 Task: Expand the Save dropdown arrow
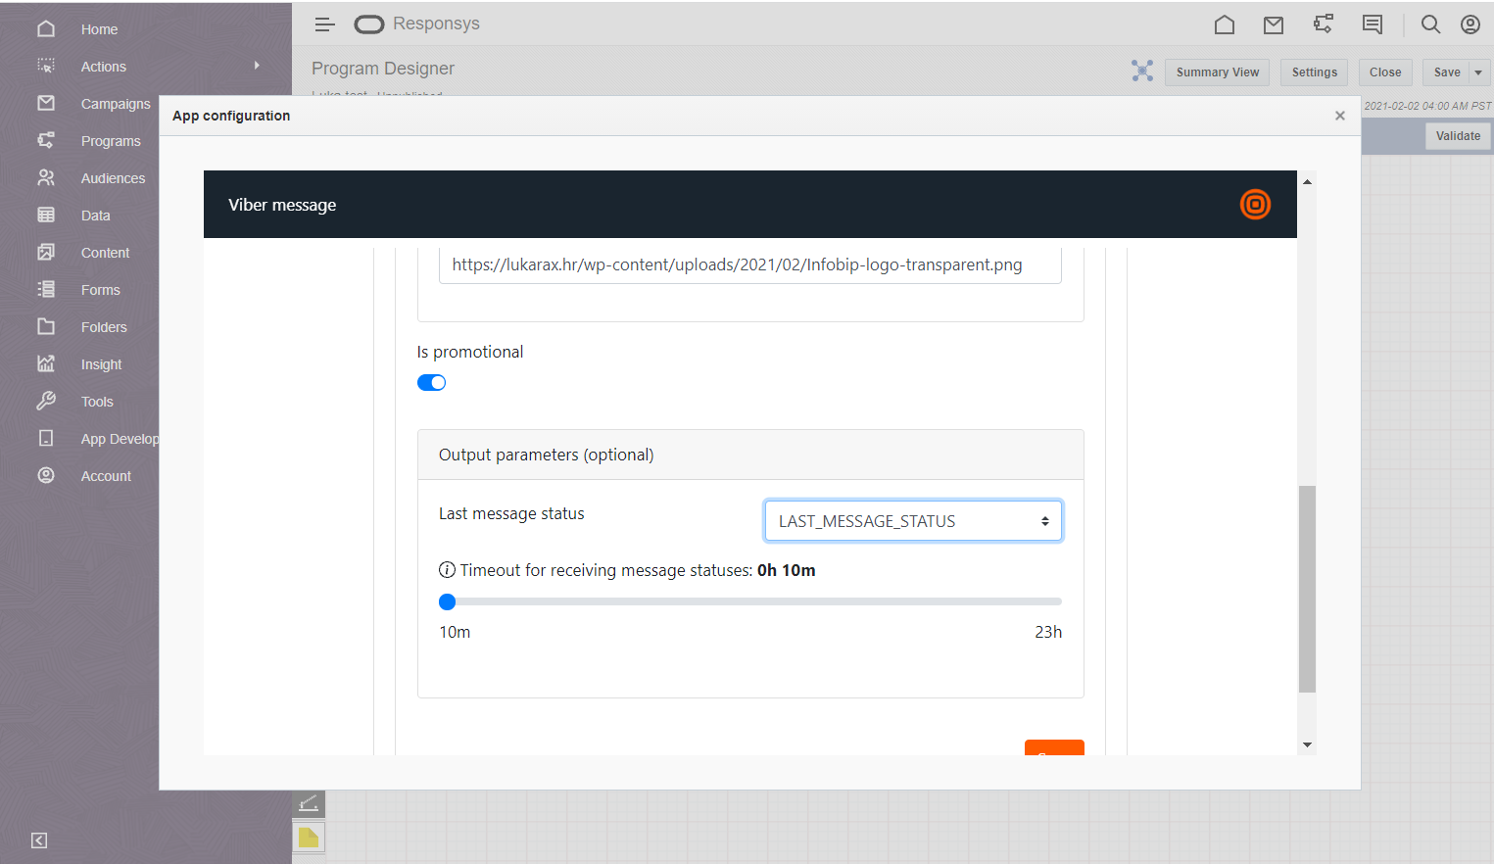click(x=1478, y=72)
